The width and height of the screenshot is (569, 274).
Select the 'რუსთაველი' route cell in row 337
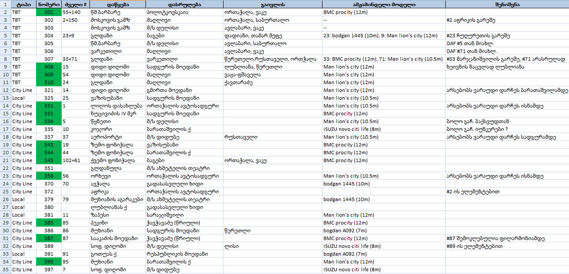272,137
